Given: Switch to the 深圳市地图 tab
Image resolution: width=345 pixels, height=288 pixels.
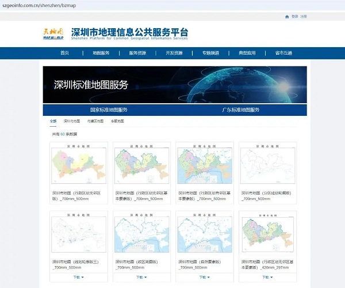Looking at the screenshot, I should click(72, 122).
